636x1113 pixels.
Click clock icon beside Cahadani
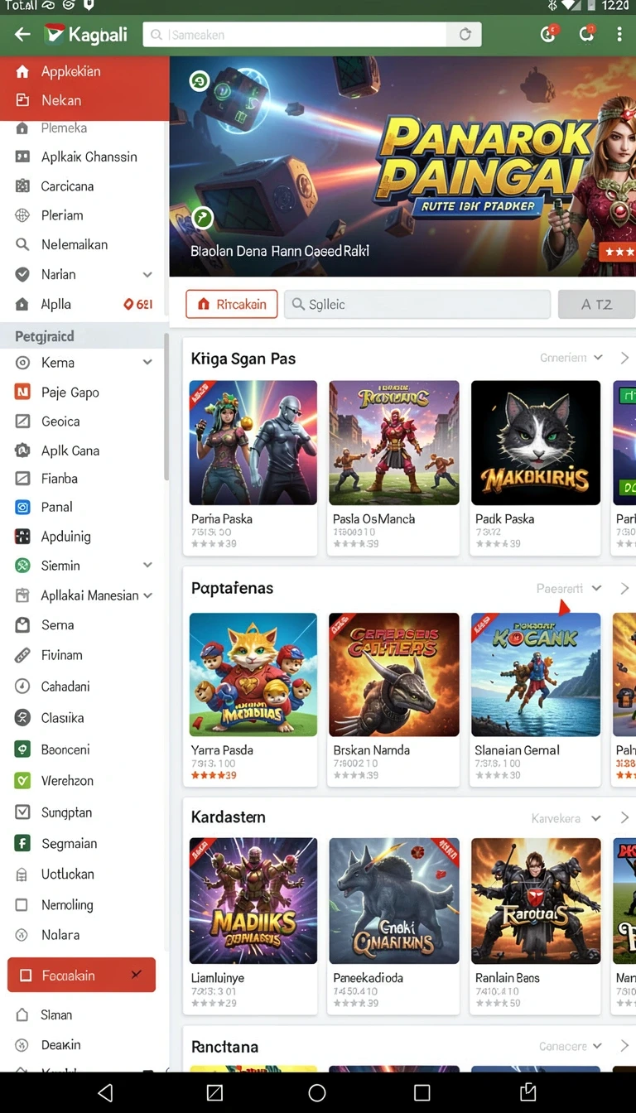click(x=22, y=687)
